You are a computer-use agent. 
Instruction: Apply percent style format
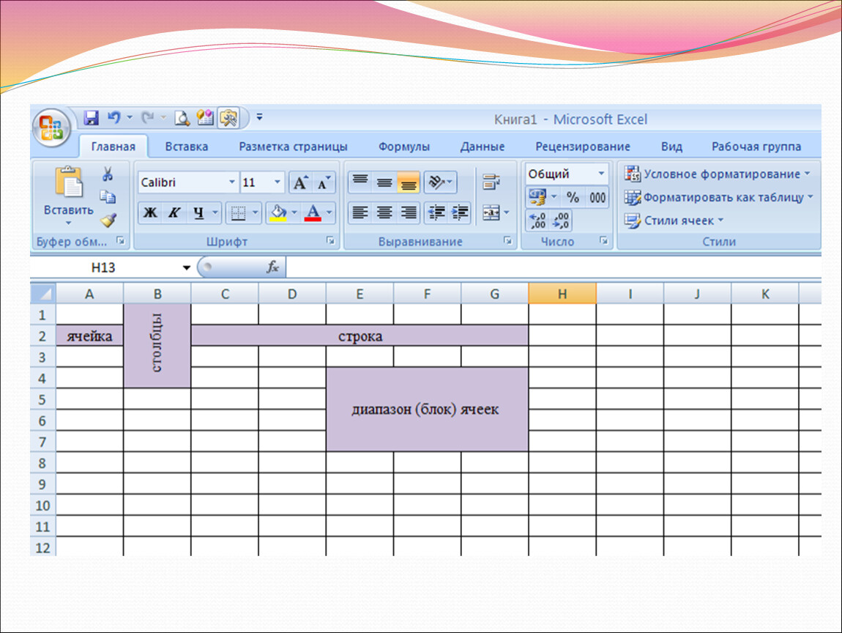click(573, 197)
